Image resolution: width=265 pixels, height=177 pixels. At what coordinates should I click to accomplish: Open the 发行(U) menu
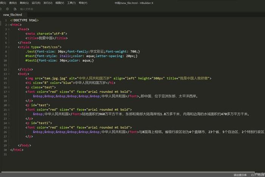coord(48,3)
